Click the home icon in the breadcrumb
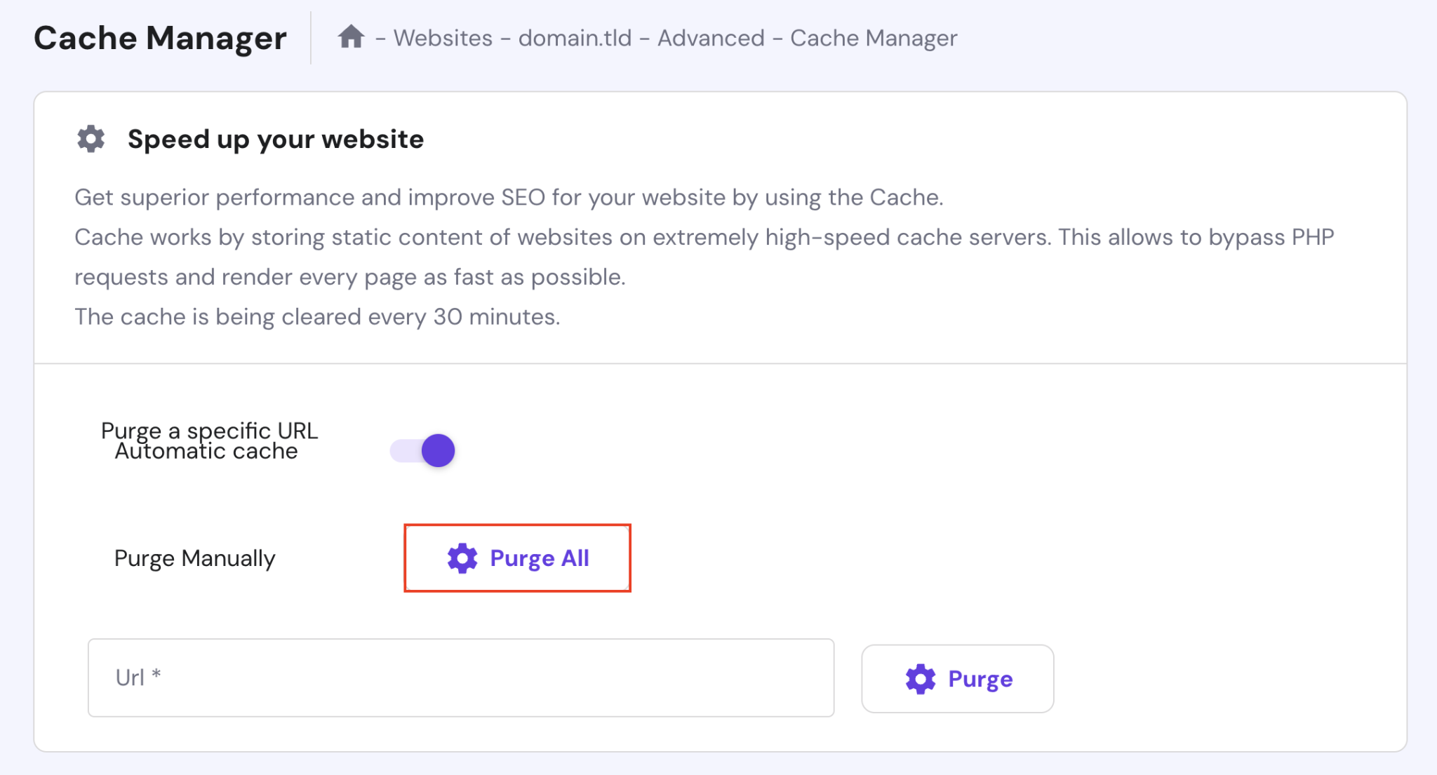 351,37
